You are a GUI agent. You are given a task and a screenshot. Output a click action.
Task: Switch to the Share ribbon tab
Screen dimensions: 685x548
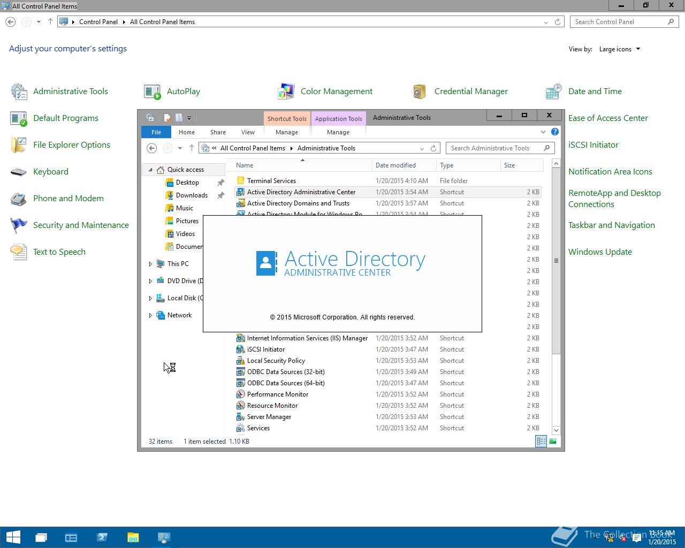(218, 132)
